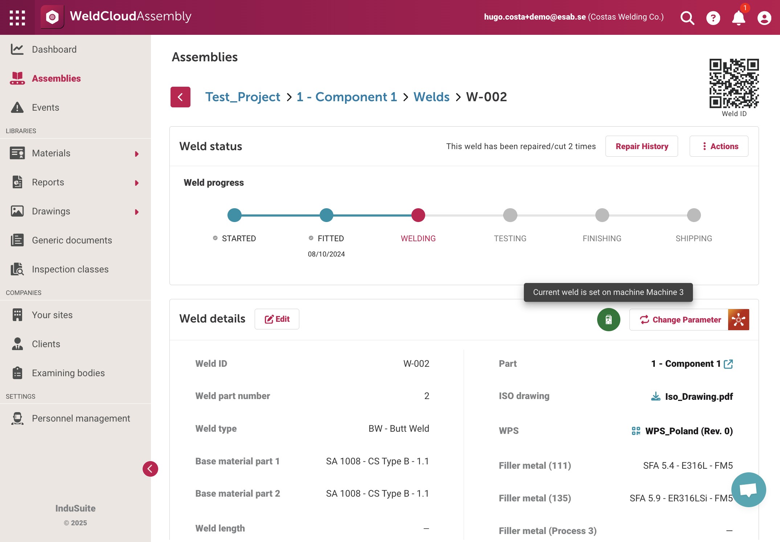The height and width of the screenshot is (542, 780).
Task: Click the Weld ID value W-002
Action: click(x=416, y=364)
